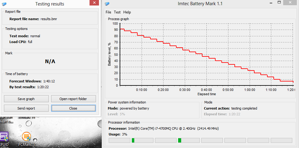Click the first CPU core usage bar

(x=119, y=140)
